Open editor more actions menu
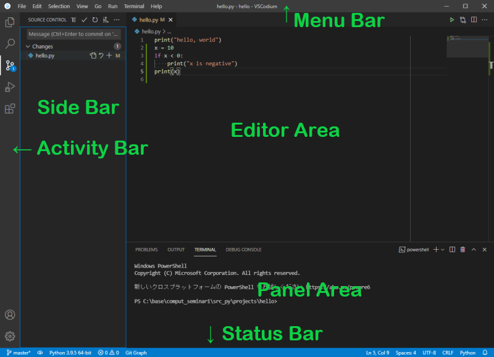Screen dimensions: 494x357 485,20
